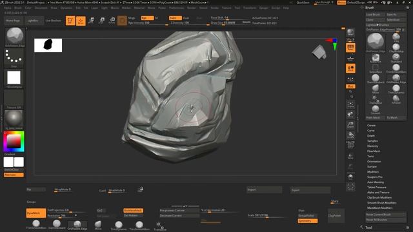This screenshot has height=232, width=413.
Task: Click the Load Brush button
Action: [375, 14]
